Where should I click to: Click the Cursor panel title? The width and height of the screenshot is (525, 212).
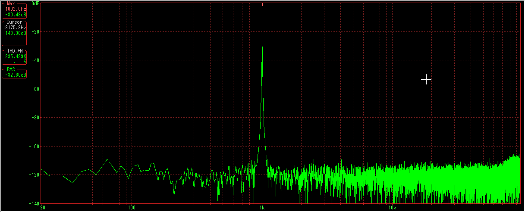(x=14, y=22)
